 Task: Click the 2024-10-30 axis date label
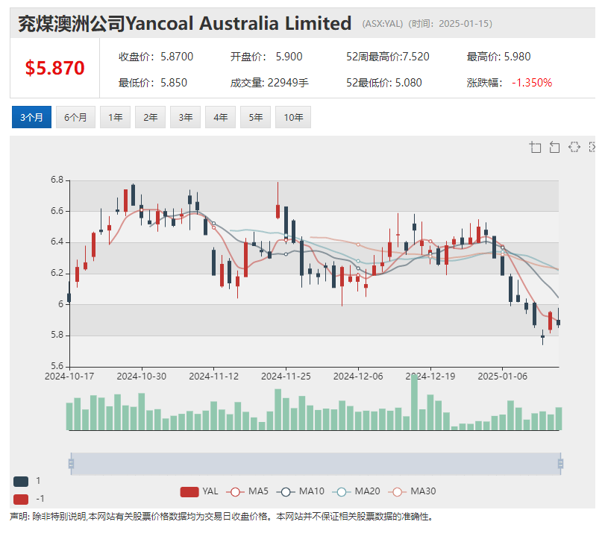point(142,377)
